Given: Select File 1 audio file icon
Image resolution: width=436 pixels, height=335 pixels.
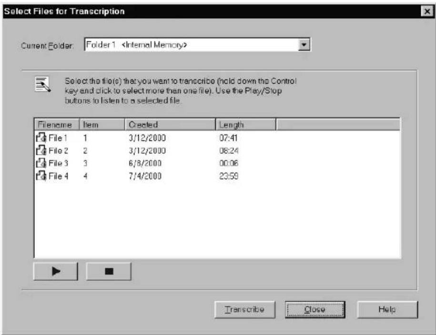Looking at the screenshot, I should [41, 138].
